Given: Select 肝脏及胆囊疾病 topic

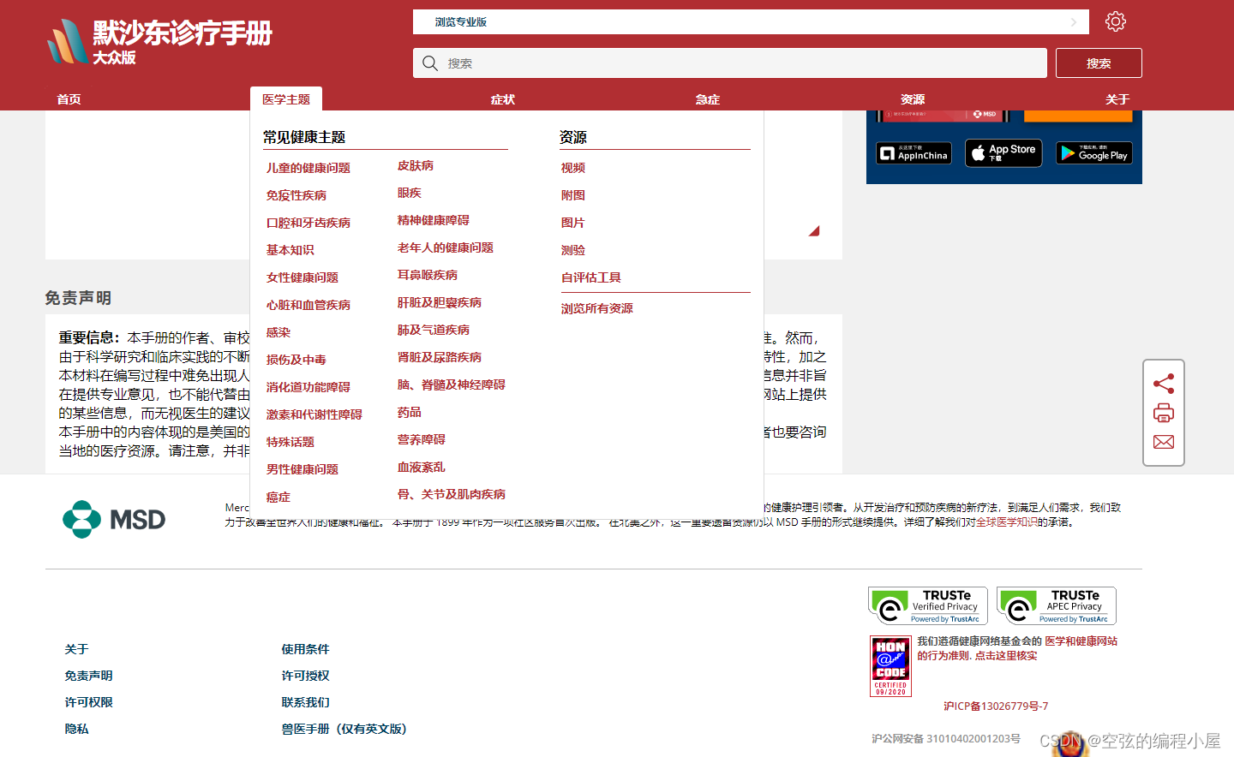Looking at the screenshot, I should pyautogui.click(x=440, y=302).
